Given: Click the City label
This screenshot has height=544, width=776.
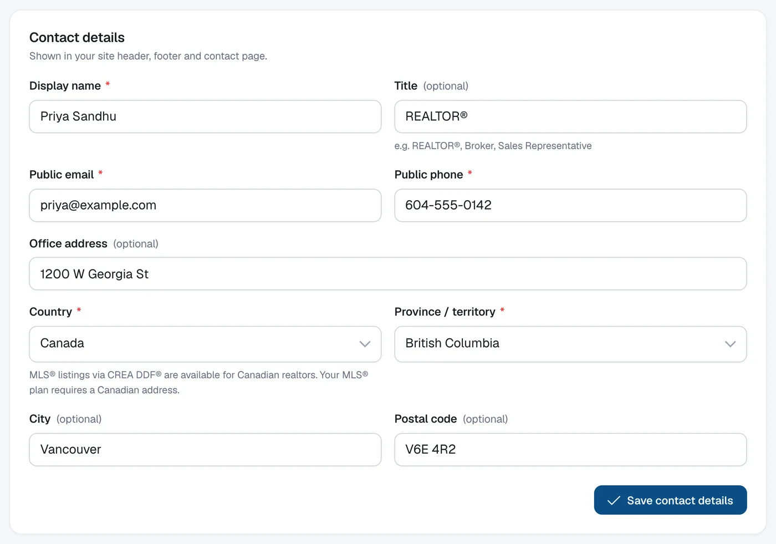Looking at the screenshot, I should (x=40, y=419).
